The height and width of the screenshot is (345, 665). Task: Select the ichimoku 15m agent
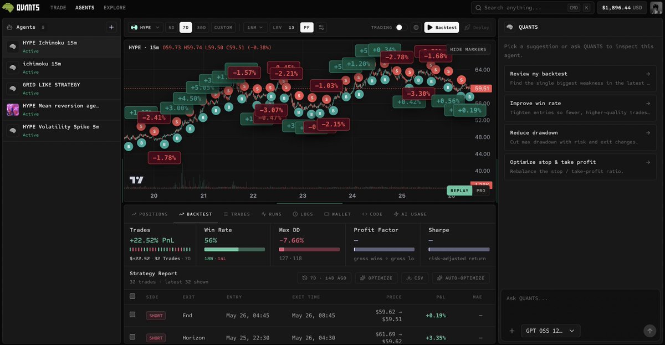pos(62,68)
